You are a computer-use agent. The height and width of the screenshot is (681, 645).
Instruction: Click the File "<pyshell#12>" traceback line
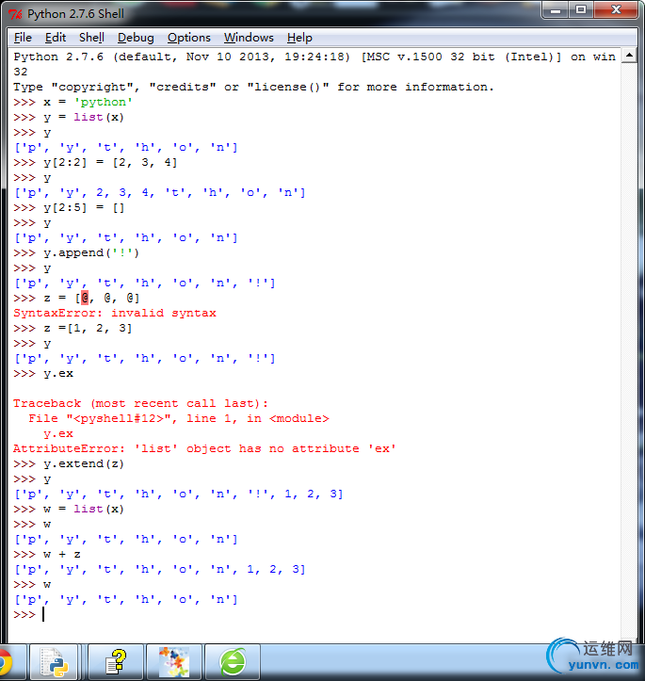coord(179,418)
